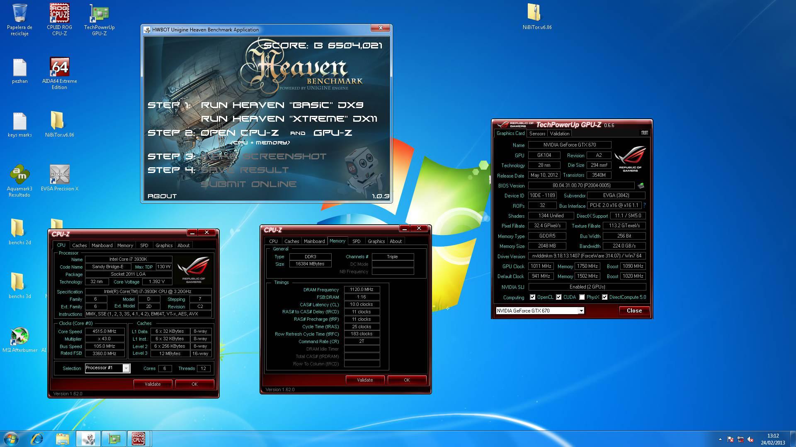Click GPU-Z link in Heaven step 2
Viewport: 796px width, 447px height.
click(x=332, y=133)
